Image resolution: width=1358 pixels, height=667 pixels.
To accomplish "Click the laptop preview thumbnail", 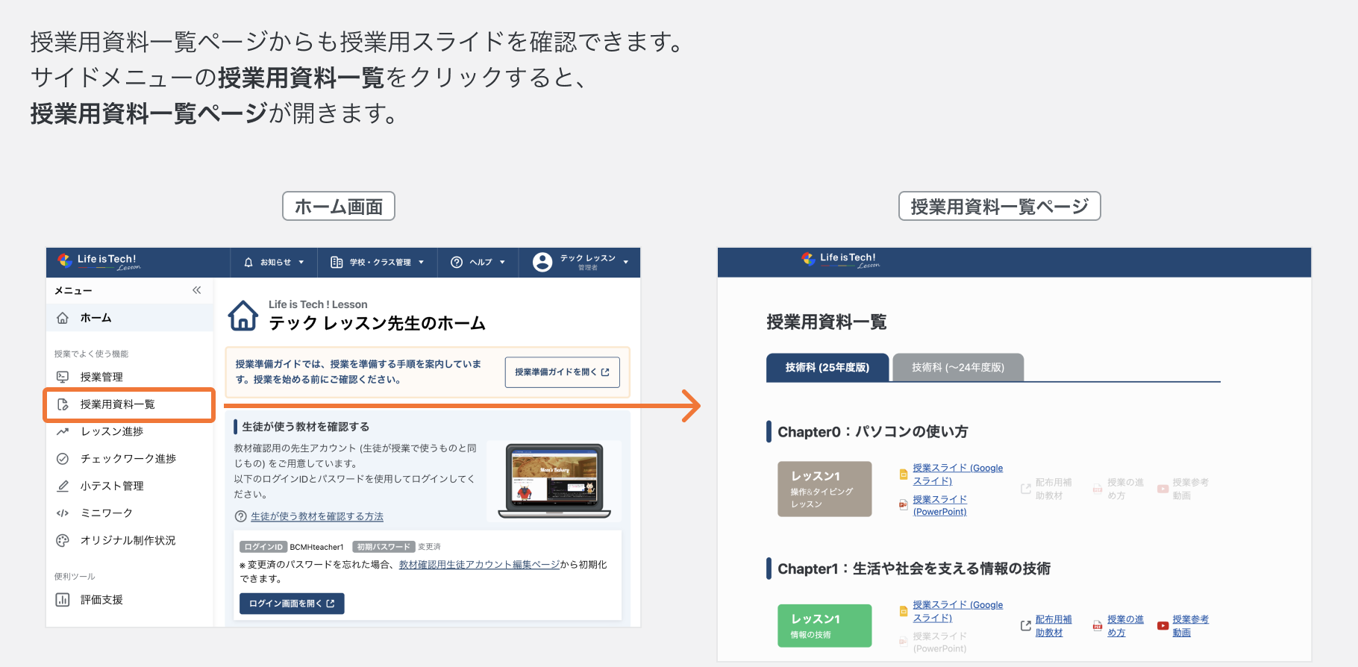I will click(x=554, y=481).
